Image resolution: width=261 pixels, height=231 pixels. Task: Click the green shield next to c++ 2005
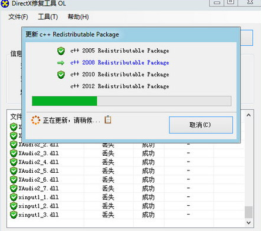pos(61,51)
